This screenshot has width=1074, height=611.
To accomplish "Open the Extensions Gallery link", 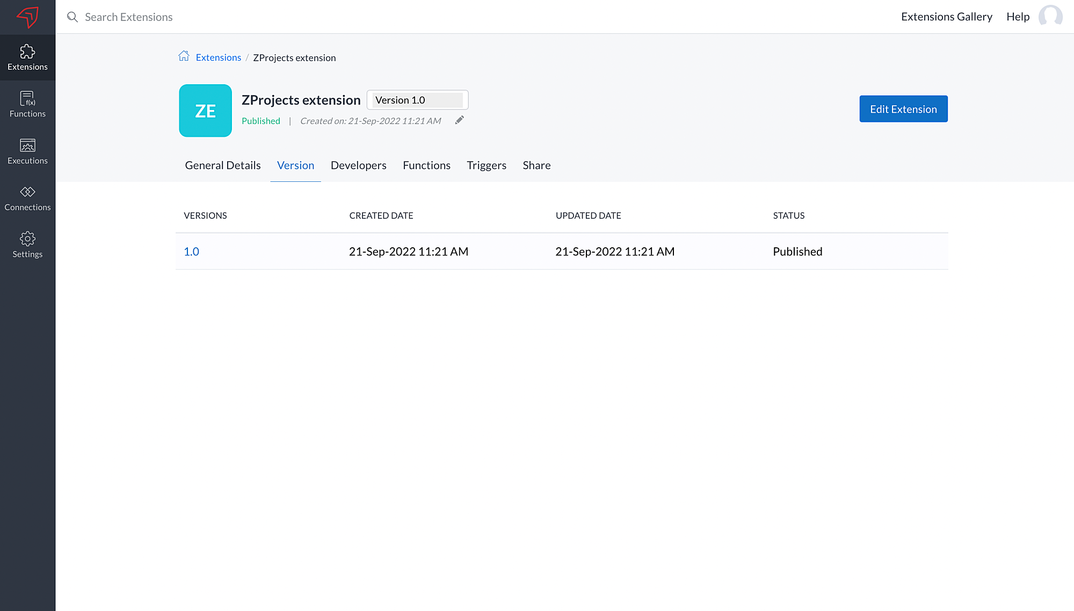I will 946,17.
